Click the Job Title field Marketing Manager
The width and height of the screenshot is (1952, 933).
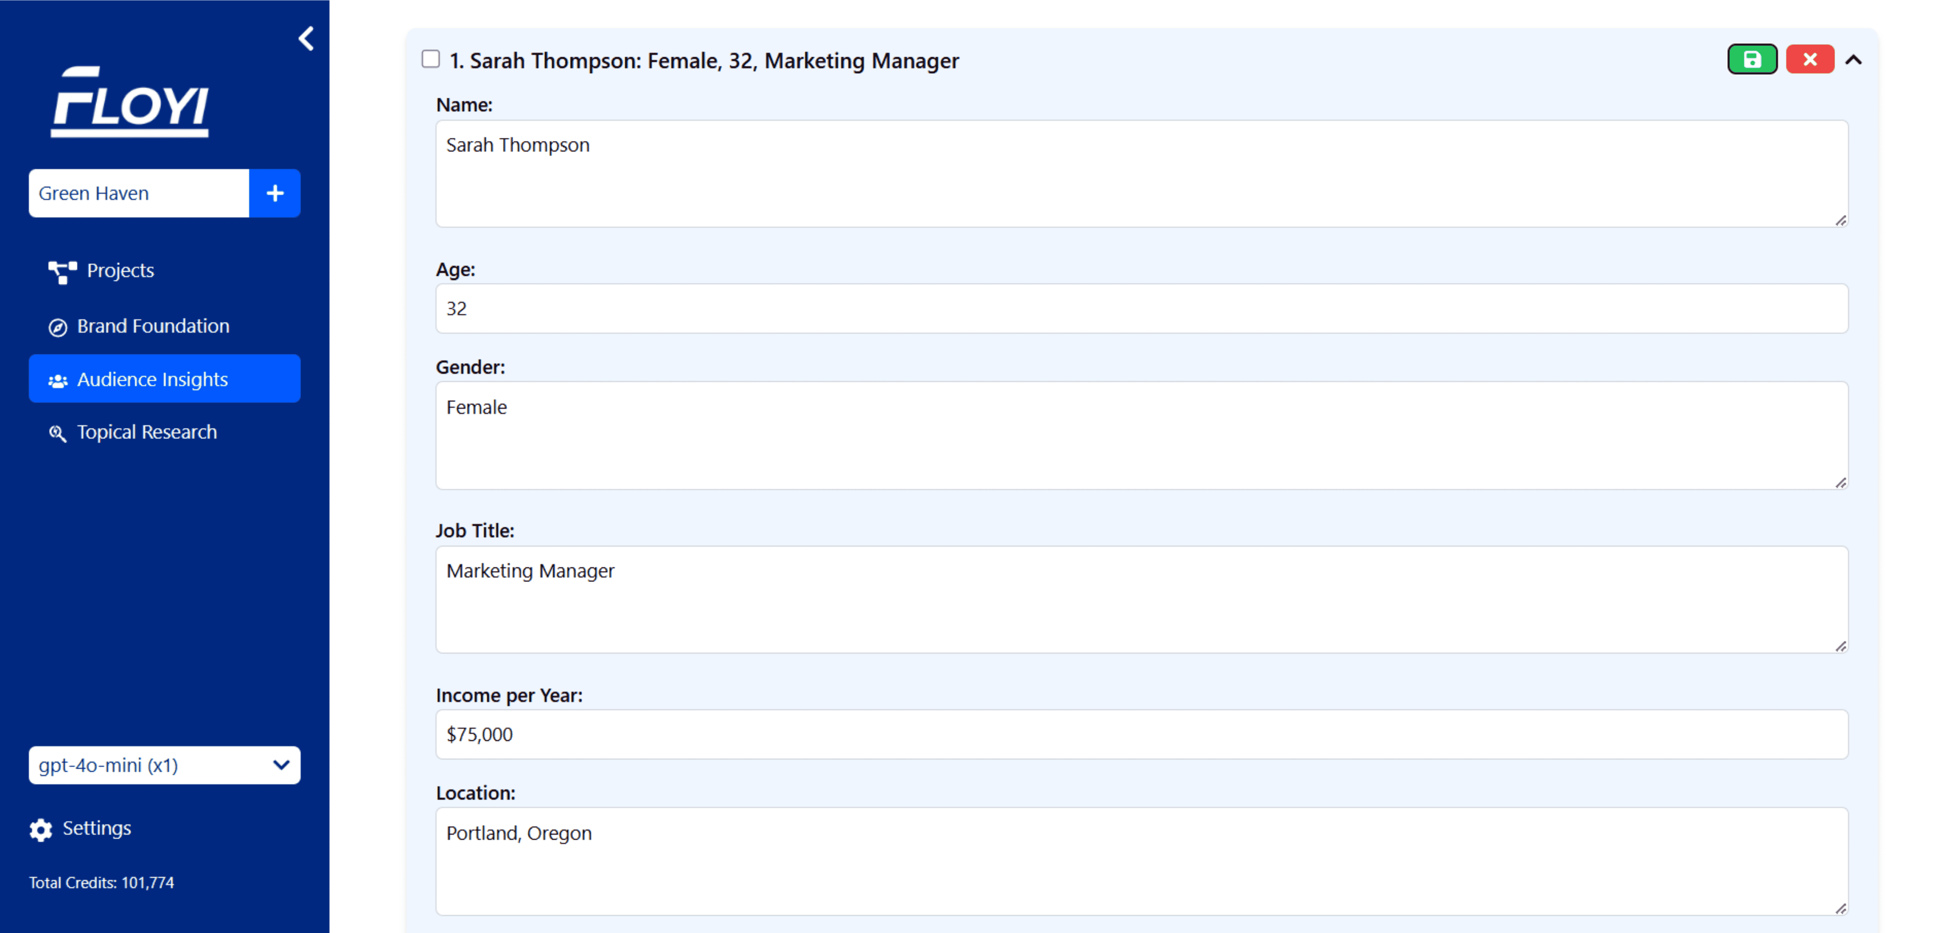click(1142, 600)
